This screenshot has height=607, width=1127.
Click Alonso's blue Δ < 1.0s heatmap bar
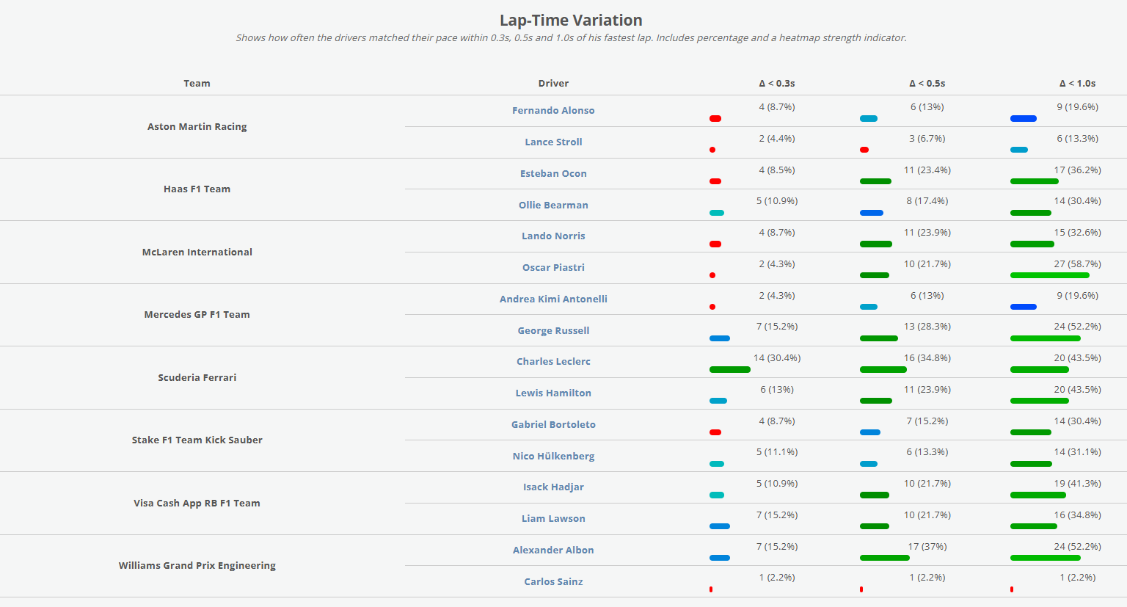(x=1024, y=118)
